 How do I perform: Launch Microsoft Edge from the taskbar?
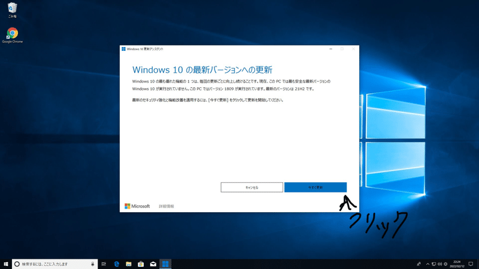pos(116,264)
